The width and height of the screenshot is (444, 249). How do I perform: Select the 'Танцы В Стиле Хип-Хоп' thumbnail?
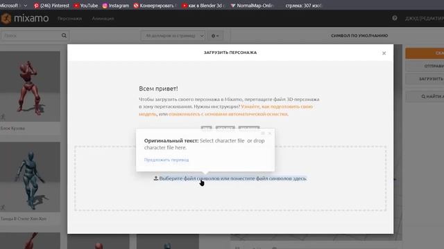(x=30, y=177)
